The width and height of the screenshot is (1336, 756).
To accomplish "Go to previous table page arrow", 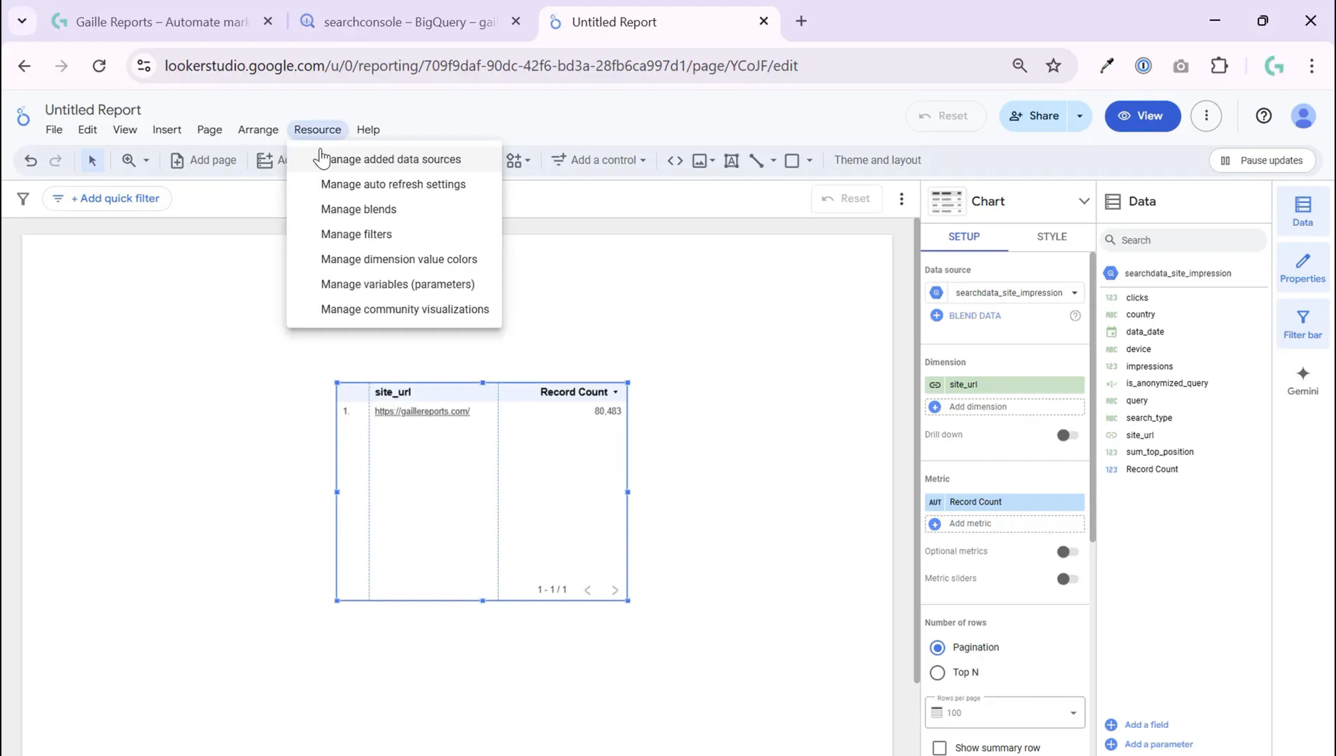I will coord(587,590).
